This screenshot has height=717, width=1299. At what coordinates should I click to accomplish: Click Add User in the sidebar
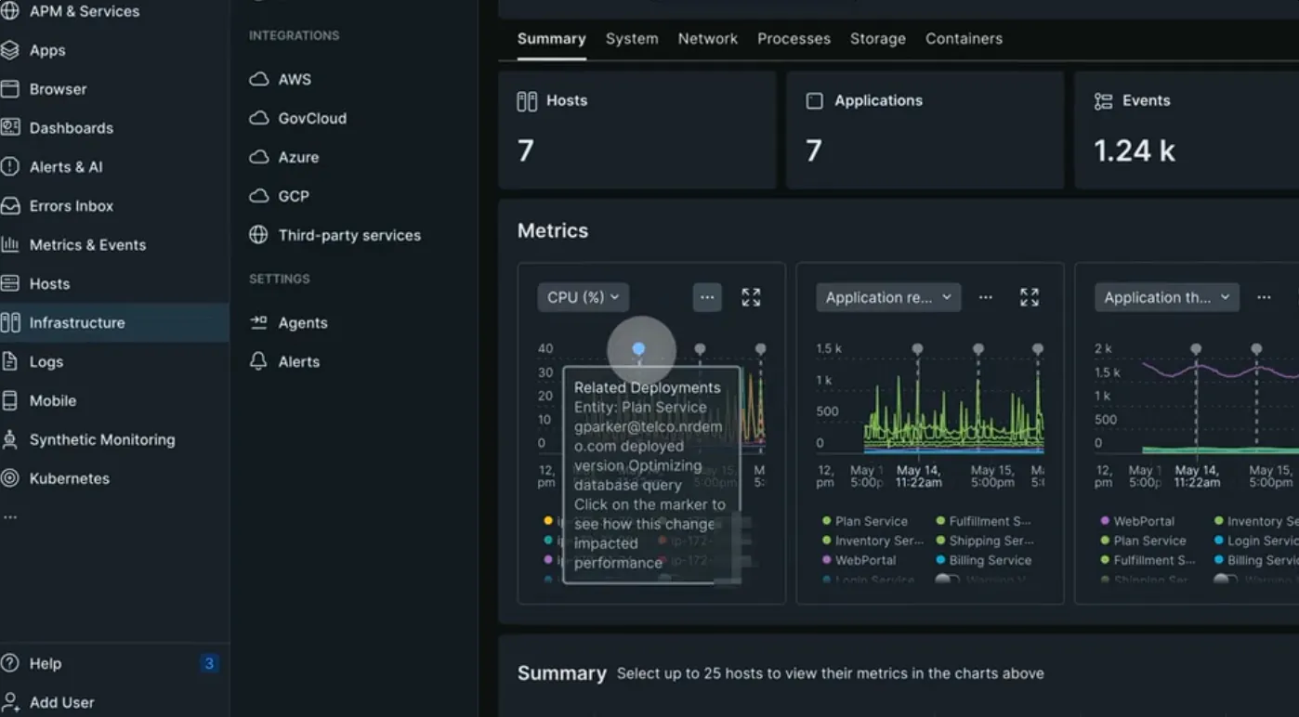[x=61, y=703]
